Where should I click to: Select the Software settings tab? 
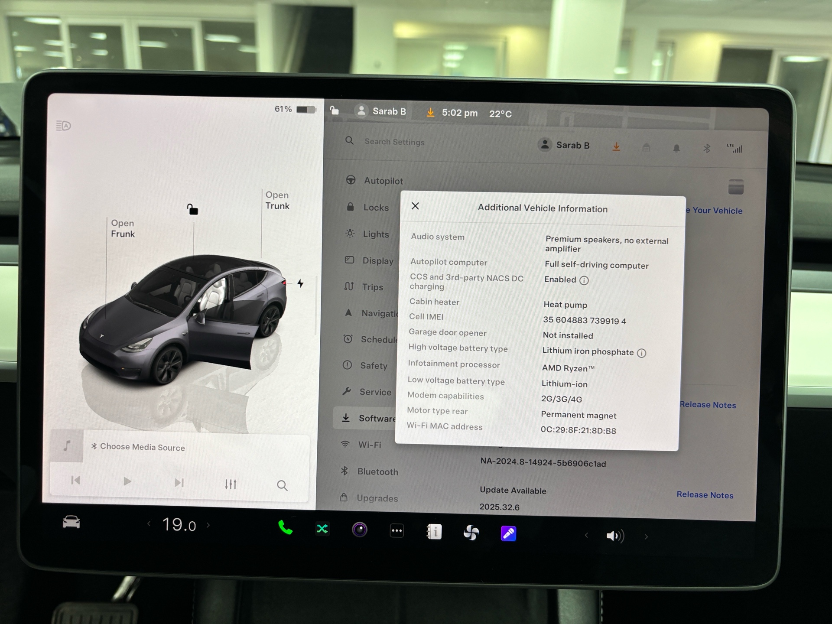tap(364, 418)
